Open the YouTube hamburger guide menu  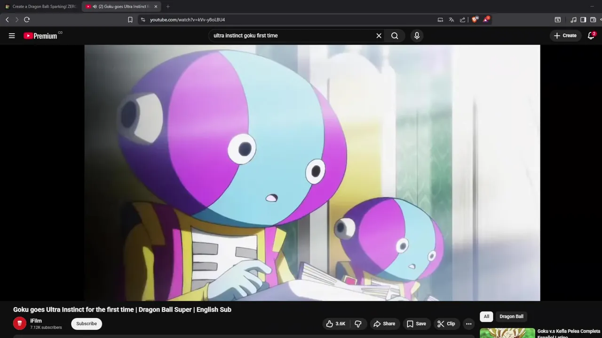[12, 36]
